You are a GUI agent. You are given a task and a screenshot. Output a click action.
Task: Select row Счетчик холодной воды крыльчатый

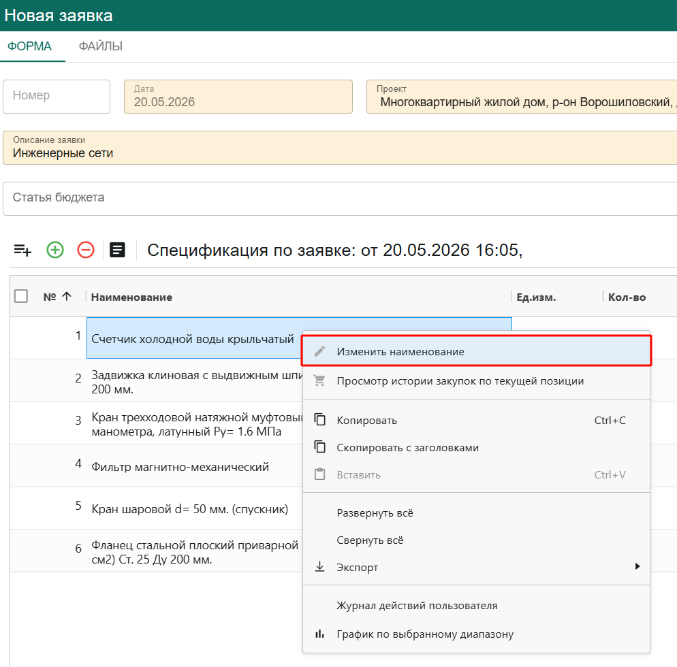click(x=193, y=339)
